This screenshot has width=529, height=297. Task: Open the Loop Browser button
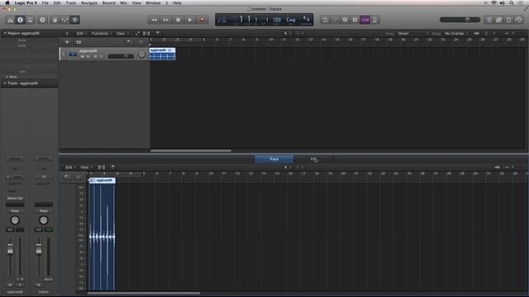point(509,20)
